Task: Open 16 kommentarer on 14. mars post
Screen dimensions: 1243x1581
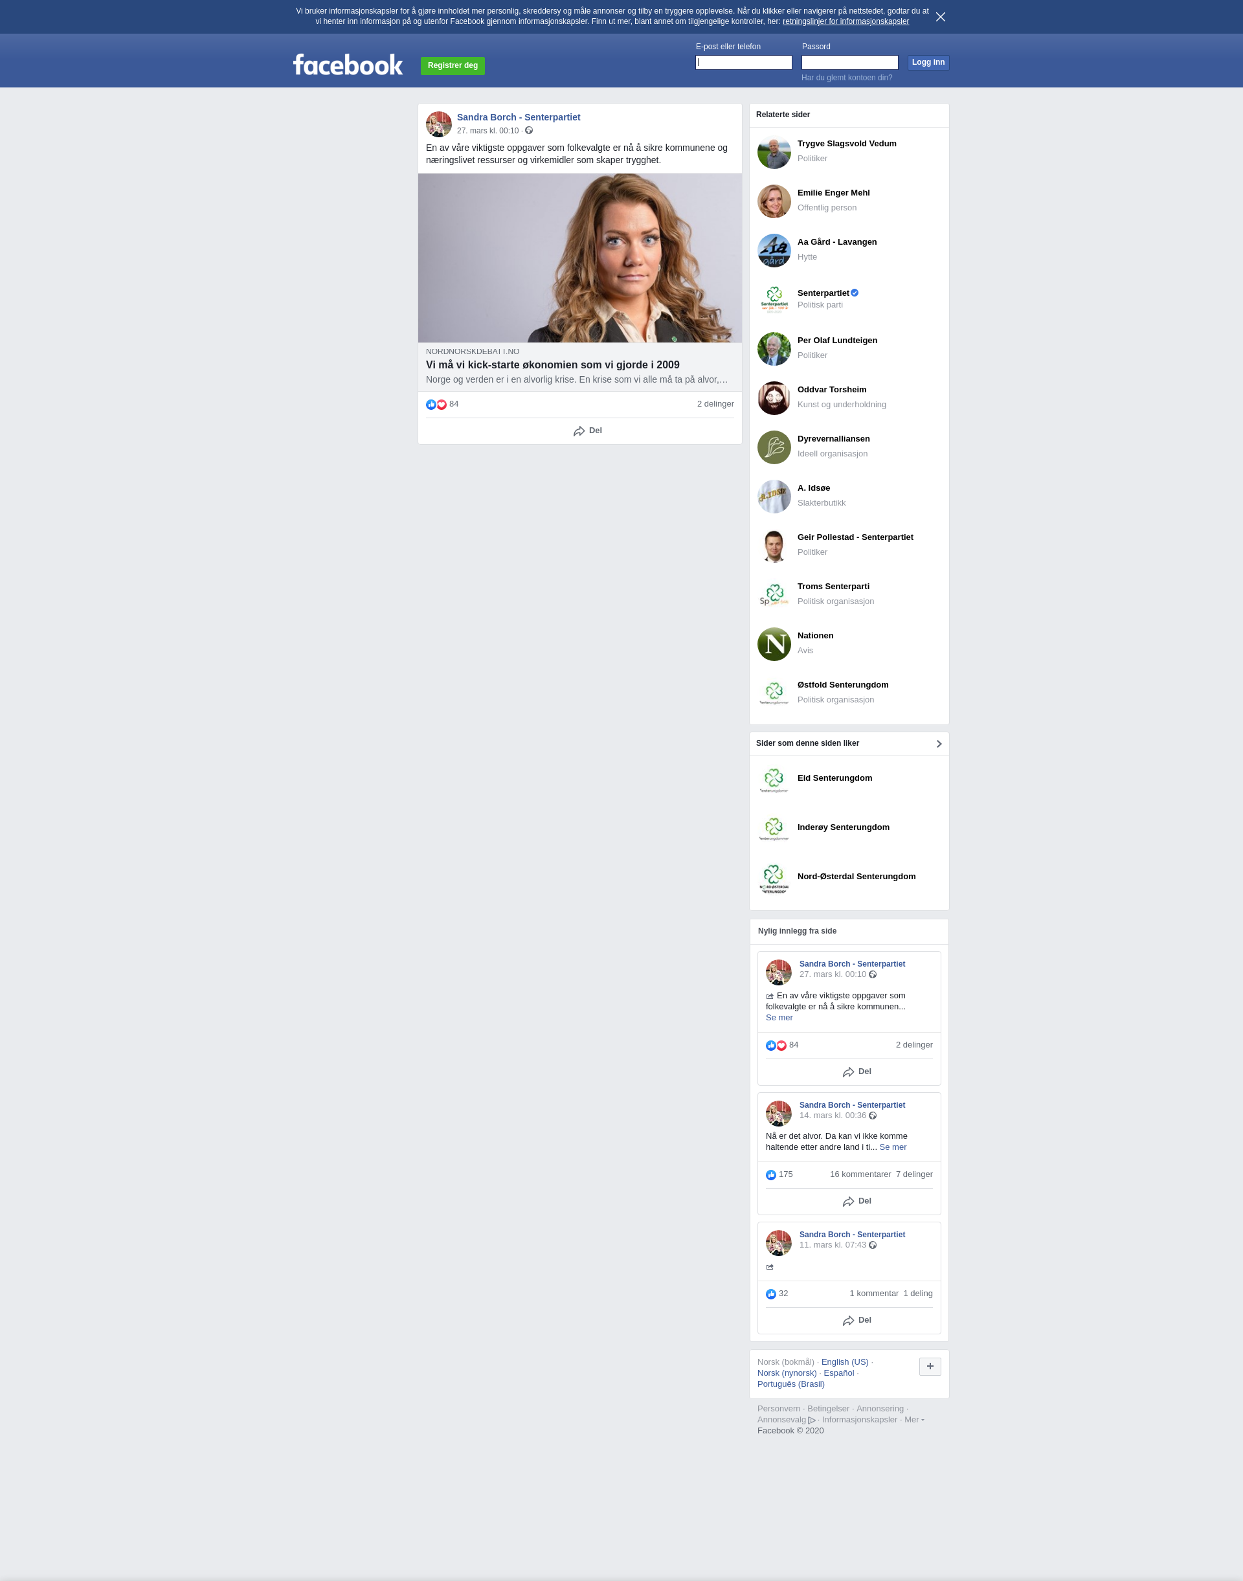Action: coord(860,1174)
